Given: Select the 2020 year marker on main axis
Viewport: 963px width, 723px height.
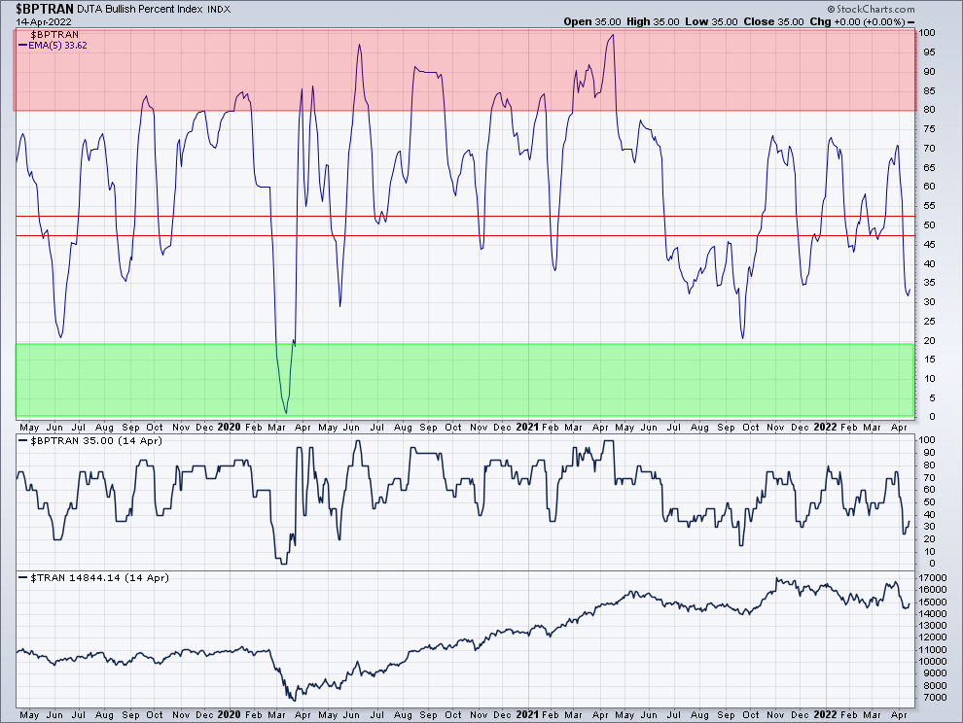Looking at the screenshot, I should 229,427.
